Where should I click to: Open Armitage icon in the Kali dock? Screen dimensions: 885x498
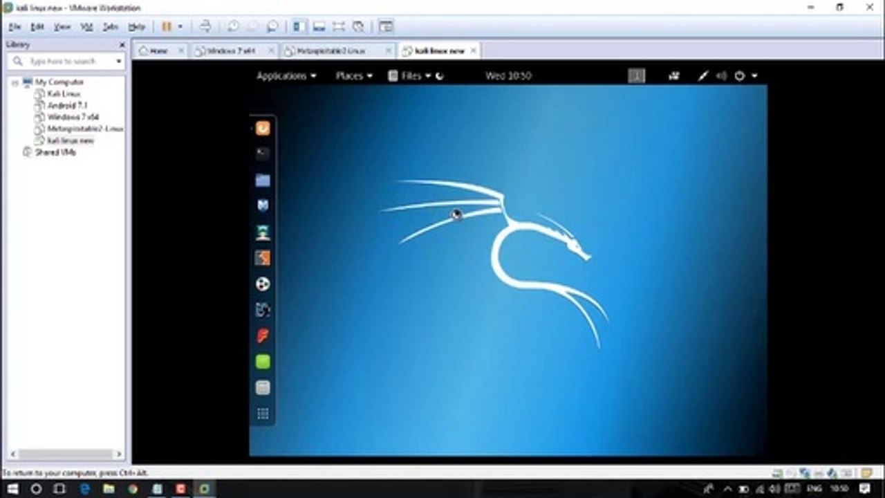pyautogui.click(x=263, y=232)
